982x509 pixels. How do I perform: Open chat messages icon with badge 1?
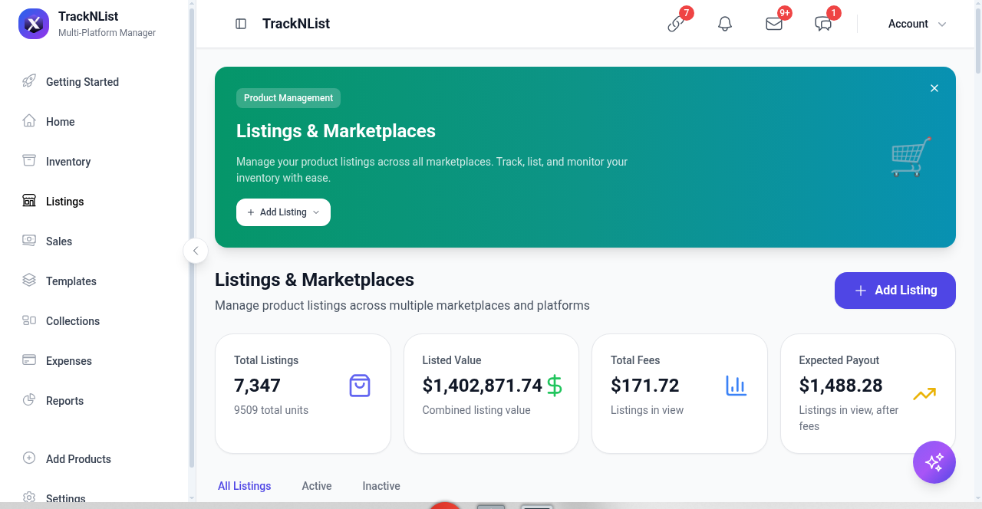[823, 24]
